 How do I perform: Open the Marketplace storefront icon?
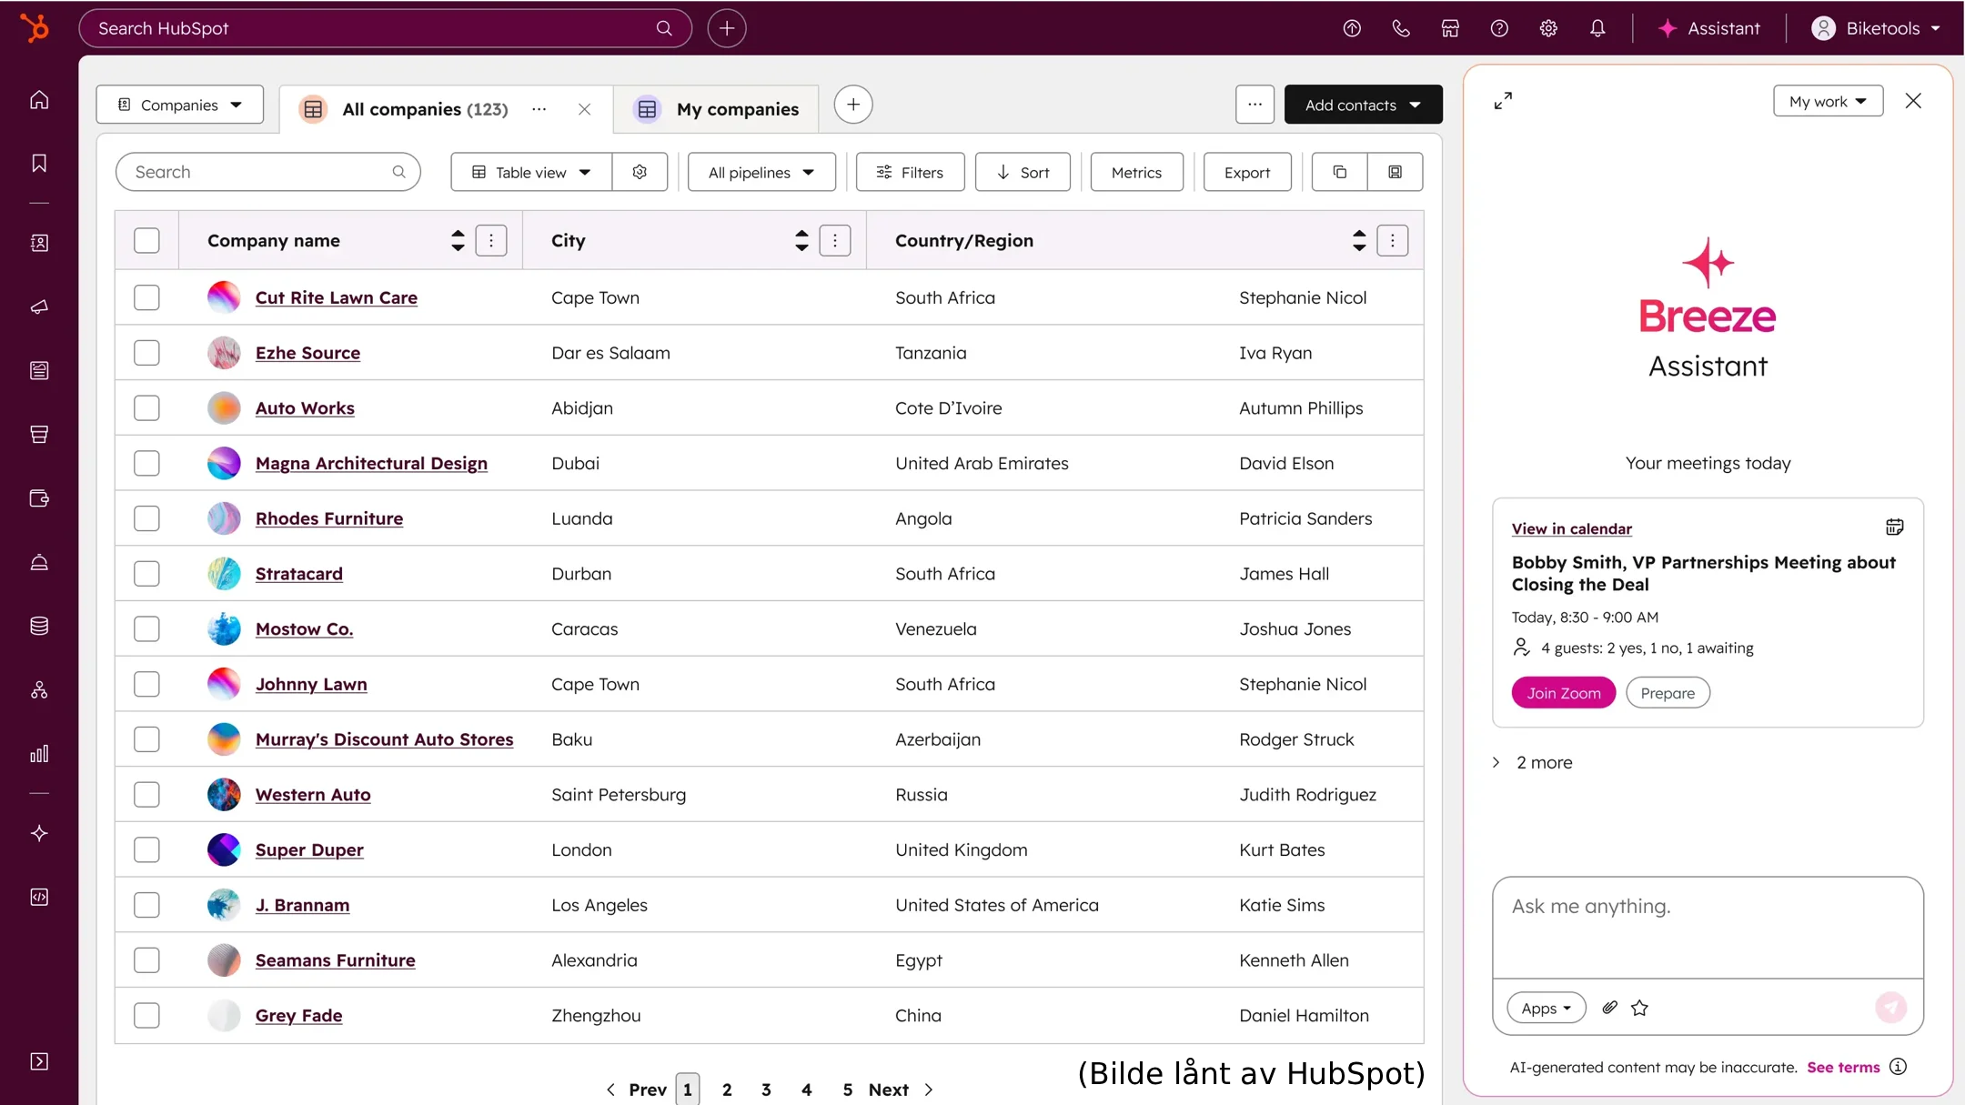[x=1450, y=28]
